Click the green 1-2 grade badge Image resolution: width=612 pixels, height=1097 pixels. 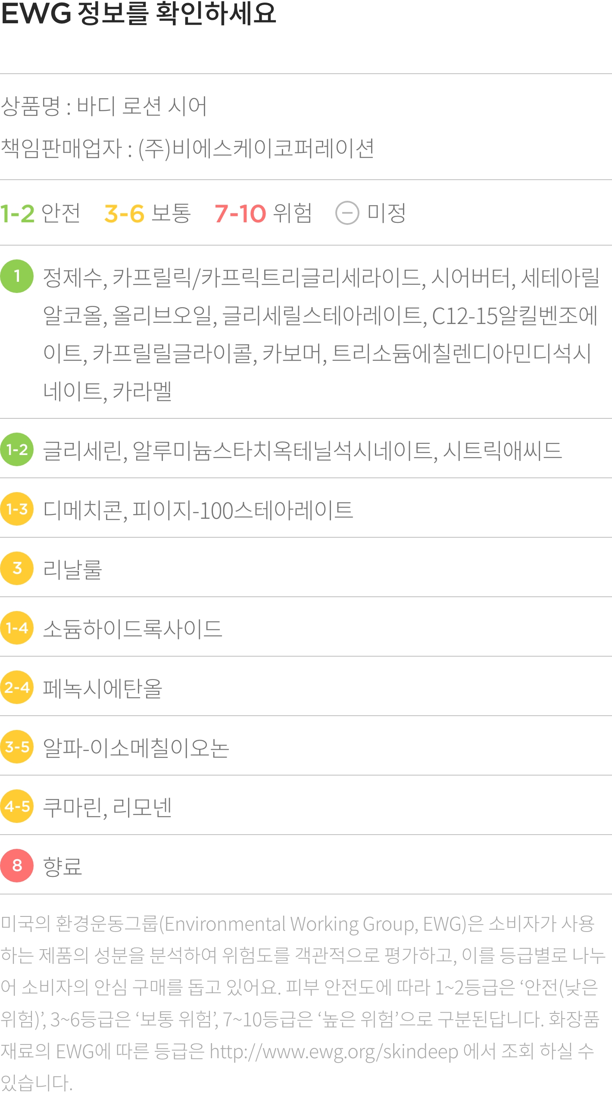(x=17, y=449)
